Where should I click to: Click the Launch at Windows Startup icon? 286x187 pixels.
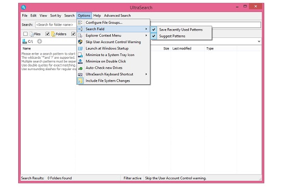click(x=80, y=48)
